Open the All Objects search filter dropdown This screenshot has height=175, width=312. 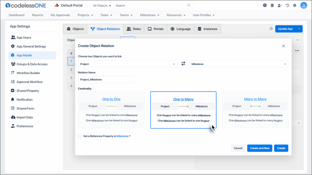(x=102, y=5)
